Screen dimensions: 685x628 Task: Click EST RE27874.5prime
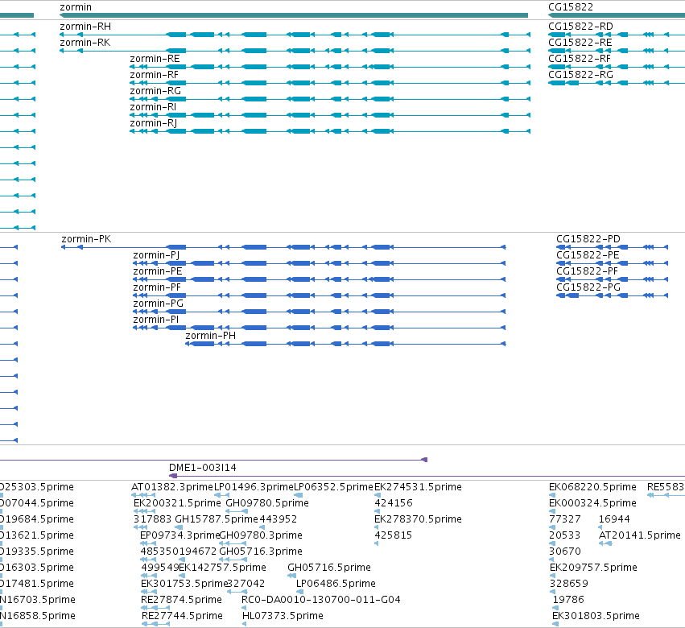pyautogui.click(x=181, y=601)
